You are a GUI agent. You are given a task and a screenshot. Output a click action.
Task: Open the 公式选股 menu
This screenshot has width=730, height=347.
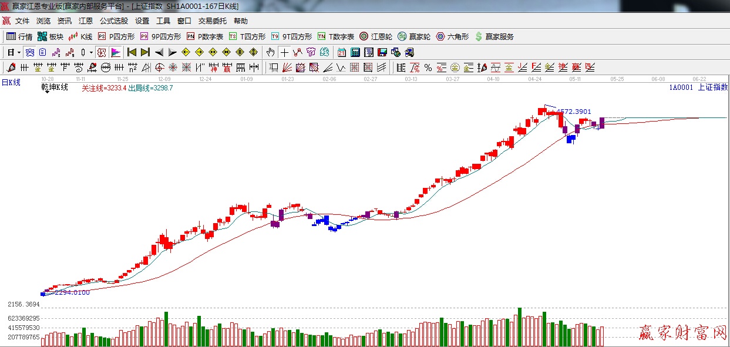(113, 21)
